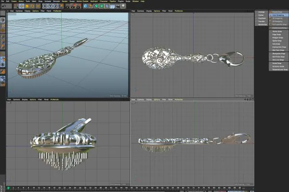Click Randomize in the left submenu
289x192 pixels.
pos(262,24)
